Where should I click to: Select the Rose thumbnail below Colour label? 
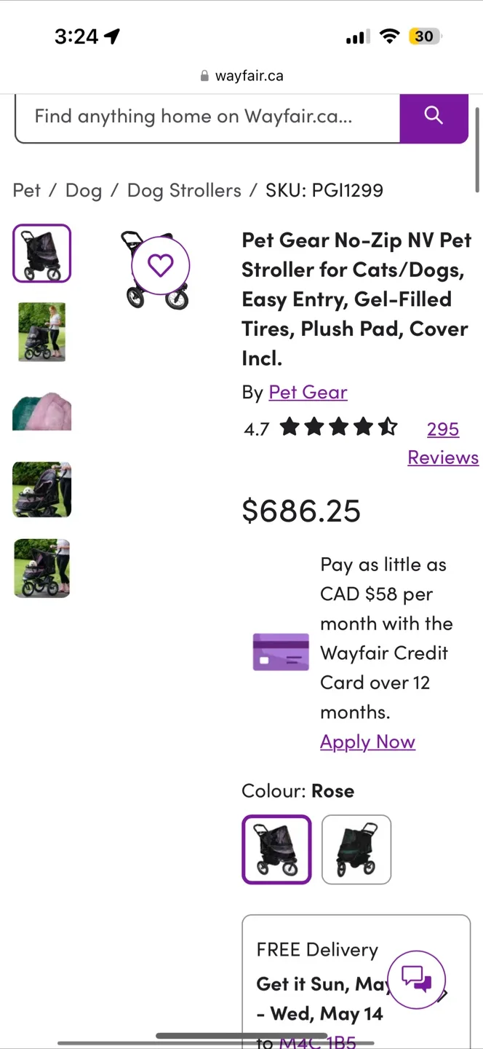(276, 849)
